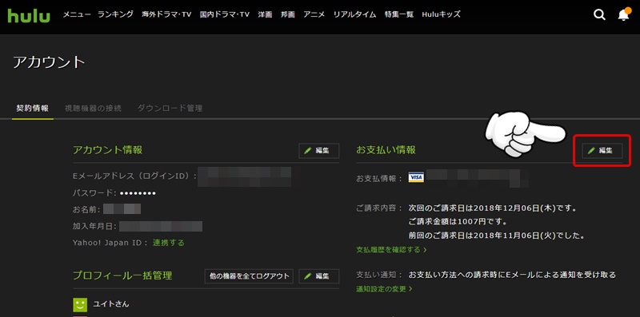Image resolution: width=640 pixels, height=317 pixels.
Task: Select the 契約情報 tab
Action: pos(32,109)
